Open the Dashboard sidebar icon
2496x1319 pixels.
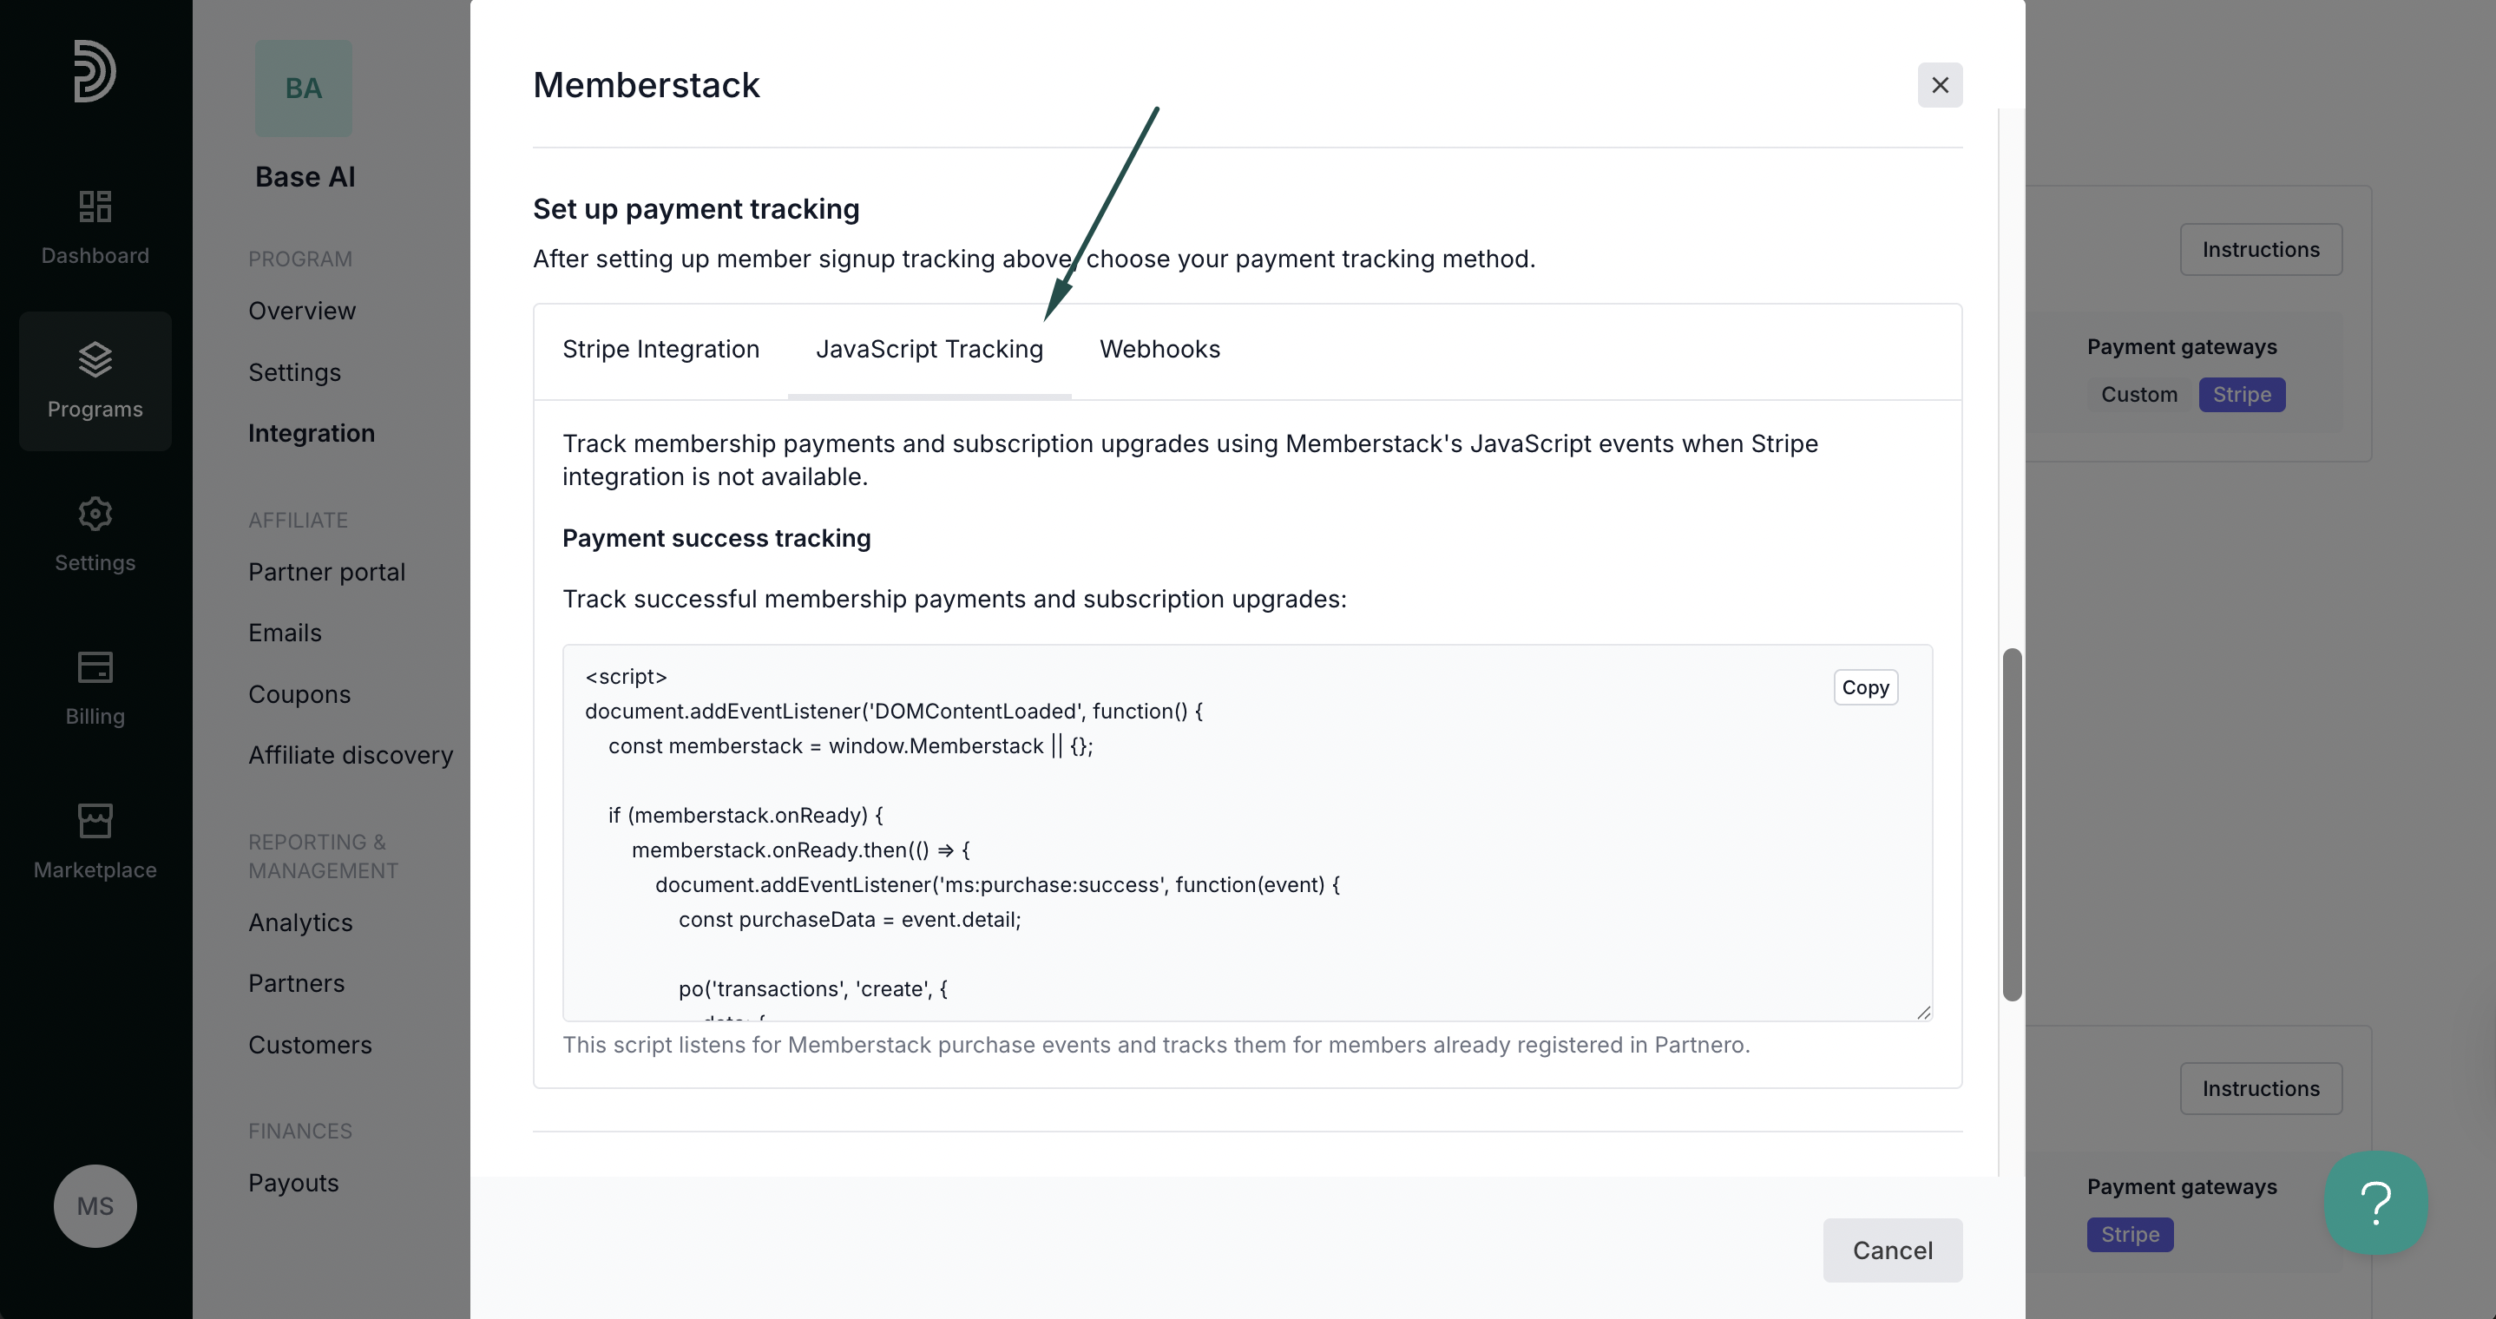click(95, 206)
